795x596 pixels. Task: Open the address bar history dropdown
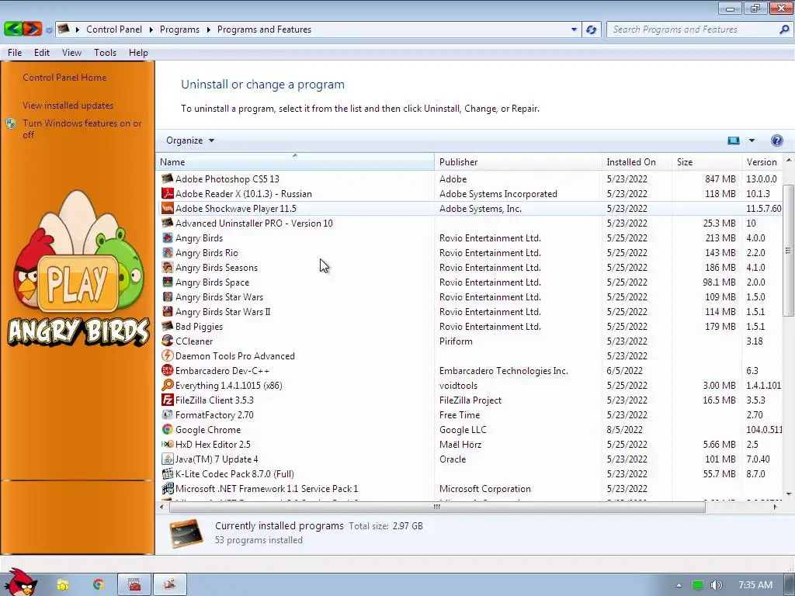point(574,29)
